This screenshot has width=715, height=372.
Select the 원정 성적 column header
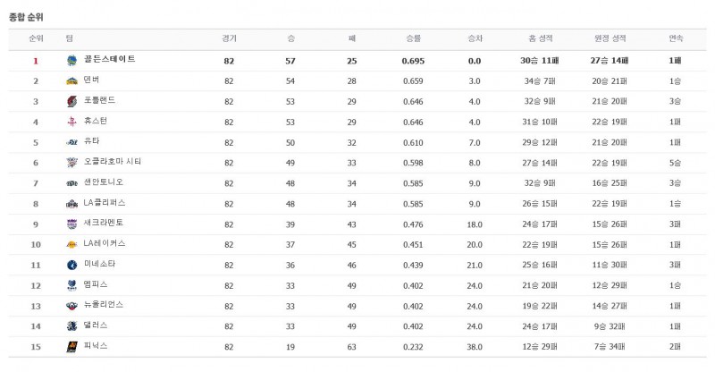[610, 38]
